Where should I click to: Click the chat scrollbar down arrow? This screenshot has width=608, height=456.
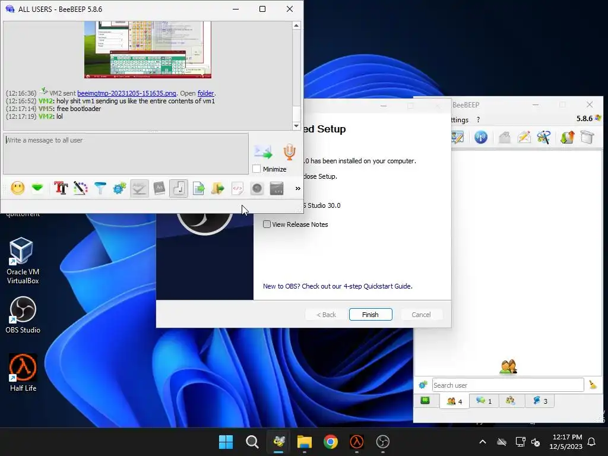296,126
